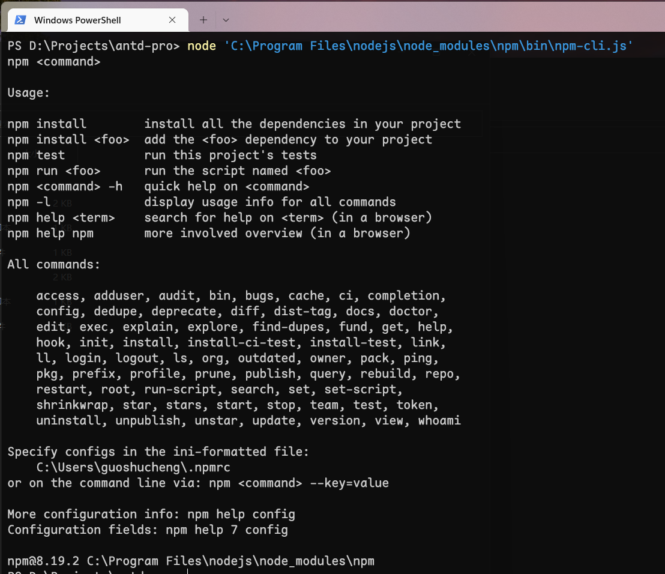This screenshot has width=665, height=574.
Task: Click the word 'publish' in the command list
Action: [270, 373]
